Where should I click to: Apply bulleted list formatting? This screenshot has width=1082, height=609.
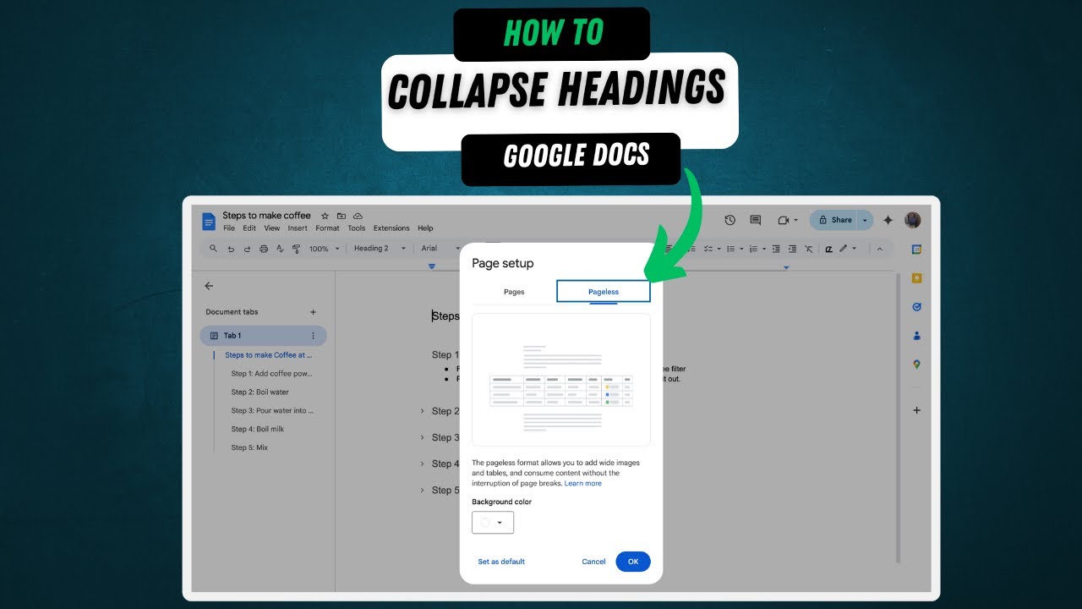click(x=732, y=249)
